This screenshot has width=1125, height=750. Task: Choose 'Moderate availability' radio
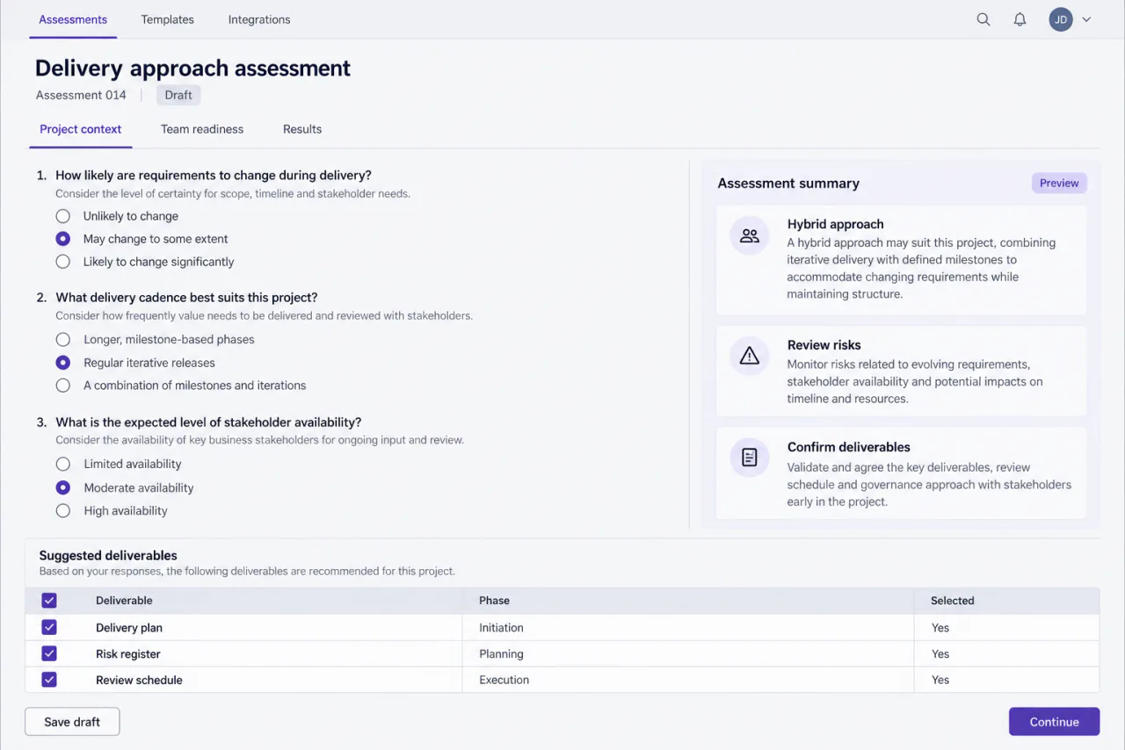[62, 487]
